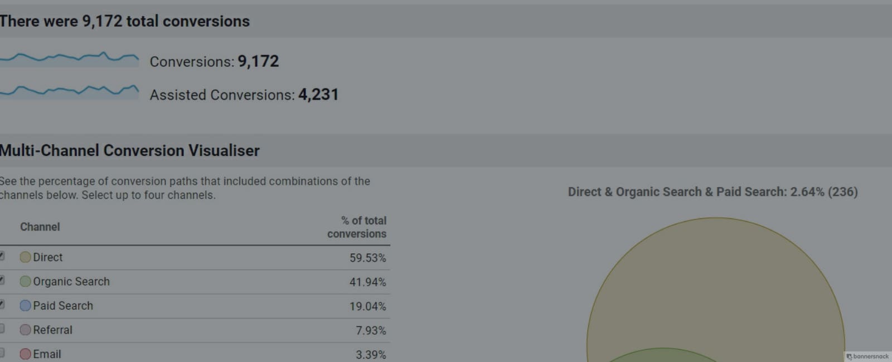The height and width of the screenshot is (362, 892).
Task: Click the Conversions sparkline chart
Action: [x=69, y=58]
